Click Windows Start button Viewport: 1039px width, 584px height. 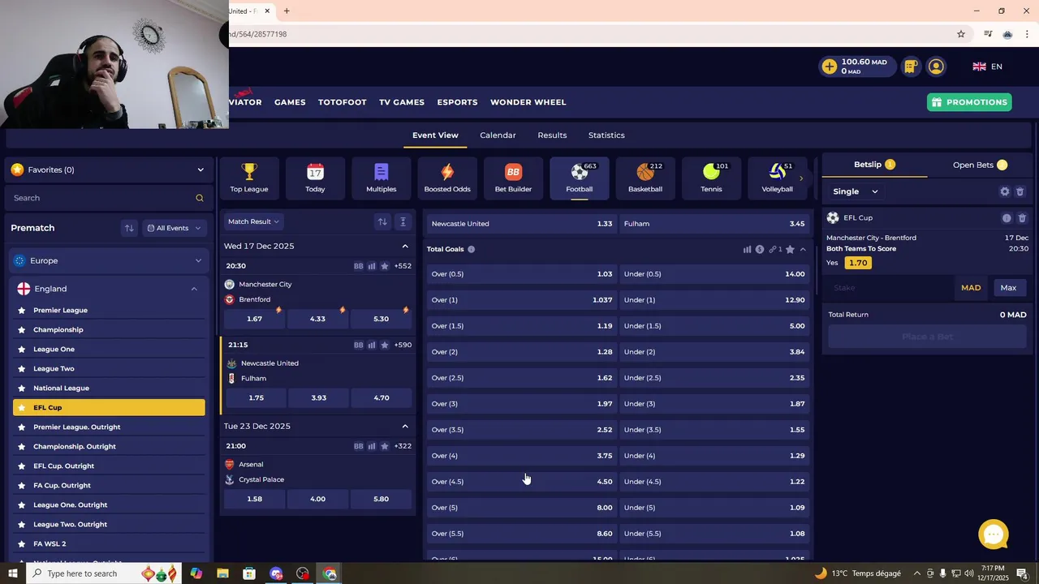13,573
